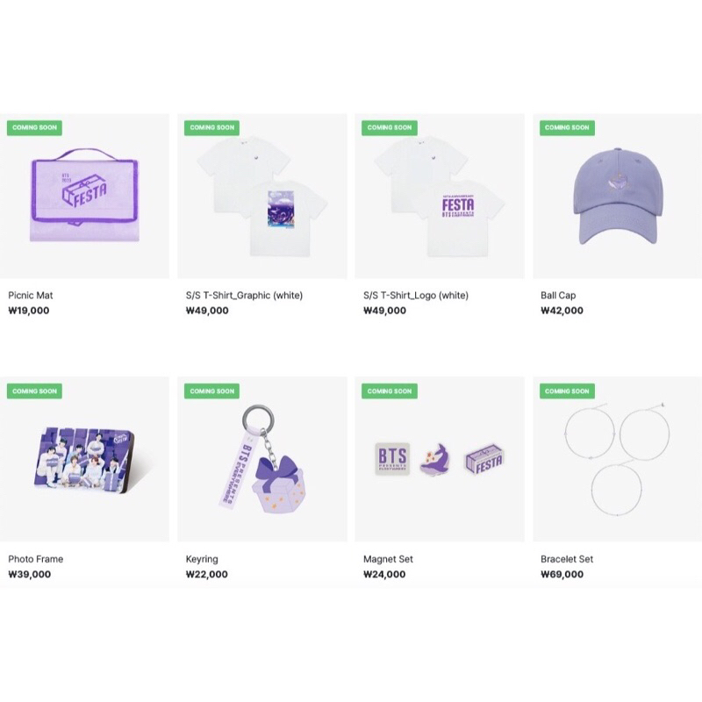Viewport: 702px width, 702px height.
Task: Click the Ball Cap title link
Action: (x=558, y=296)
